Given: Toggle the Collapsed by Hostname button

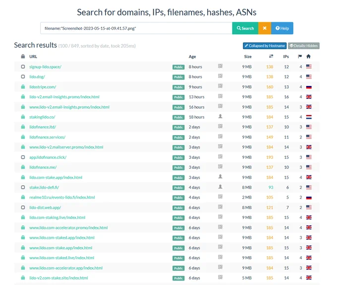Looking at the screenshot, I should tap(265, 46).
